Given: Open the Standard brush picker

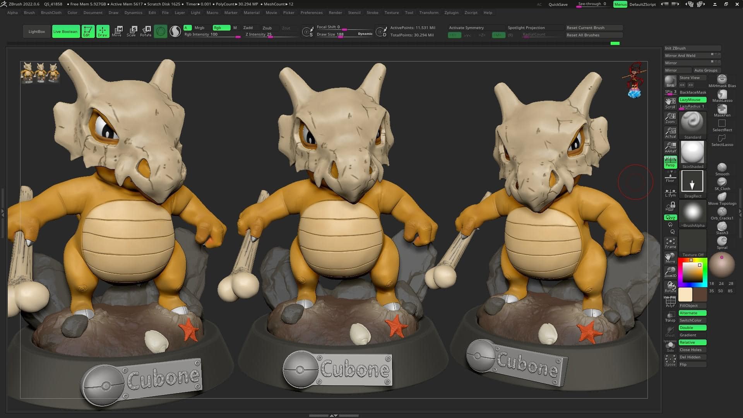Looking at the screenshot, I should pyautogui.click(x=693, y=125).
